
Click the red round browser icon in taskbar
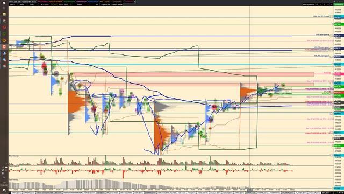point(4,27)
